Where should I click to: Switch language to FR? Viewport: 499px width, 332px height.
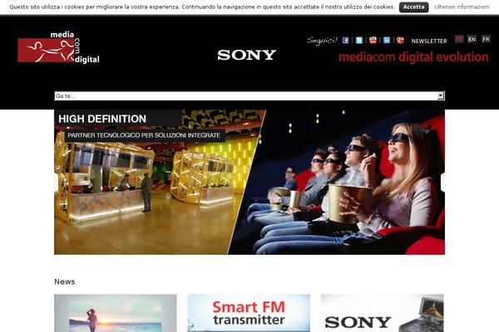(486, 39)
